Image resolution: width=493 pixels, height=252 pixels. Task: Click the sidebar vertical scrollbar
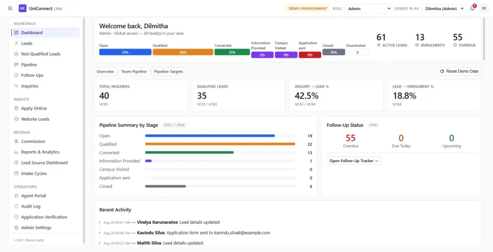point(84,130)
